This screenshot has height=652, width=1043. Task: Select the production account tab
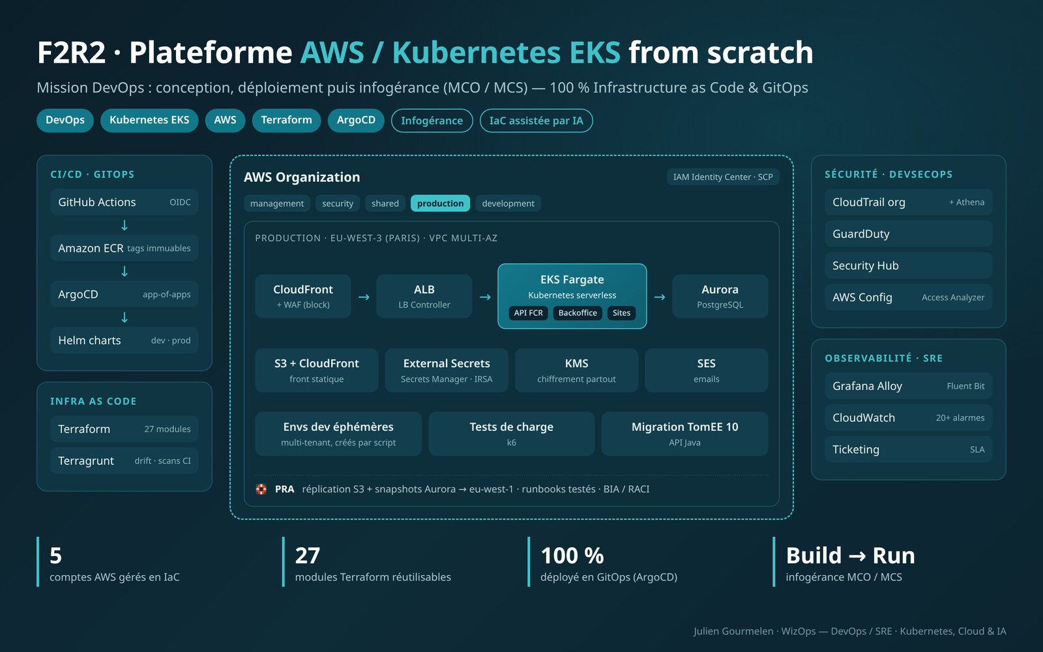pyautogui.click(x=440, y=203)
